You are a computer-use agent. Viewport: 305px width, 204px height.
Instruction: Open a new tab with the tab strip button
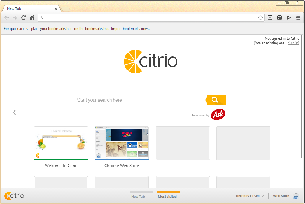[x=66, y=9]
